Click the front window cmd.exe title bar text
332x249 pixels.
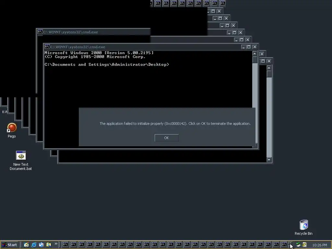[78, 47]
